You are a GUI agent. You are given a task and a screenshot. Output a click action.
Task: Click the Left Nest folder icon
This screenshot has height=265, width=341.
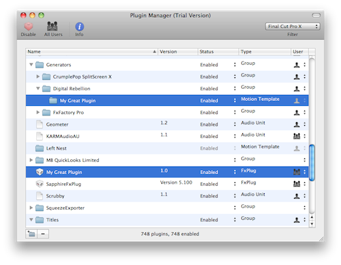point(40,148)
